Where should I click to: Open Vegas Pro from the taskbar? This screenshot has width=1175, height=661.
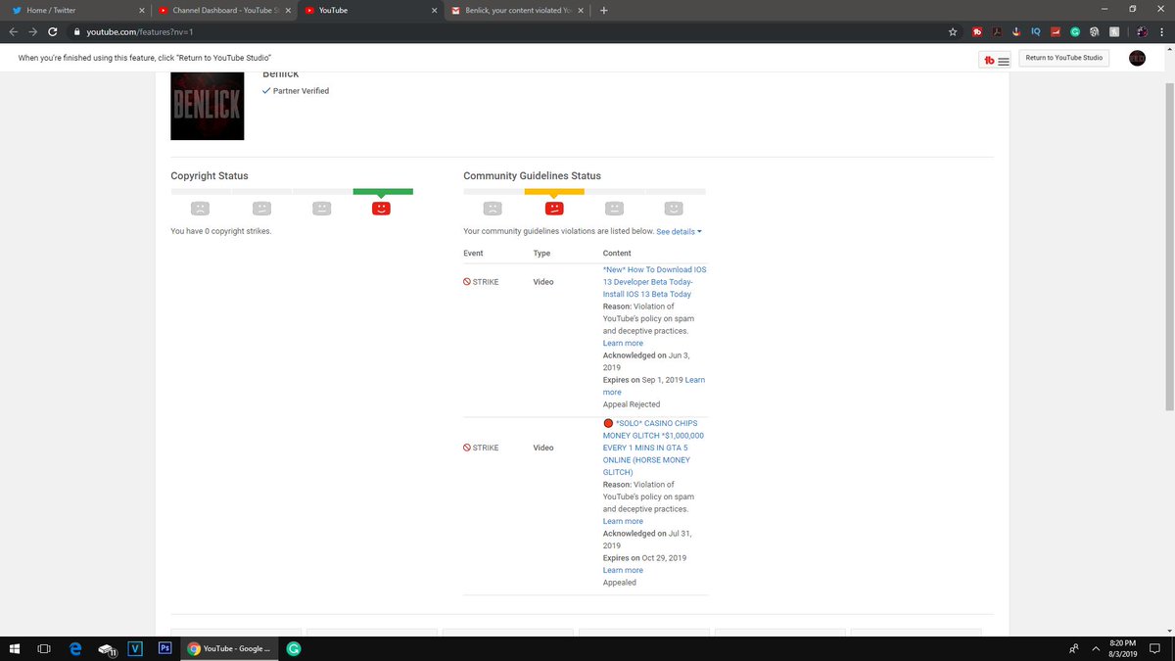(x=135, y=648)
